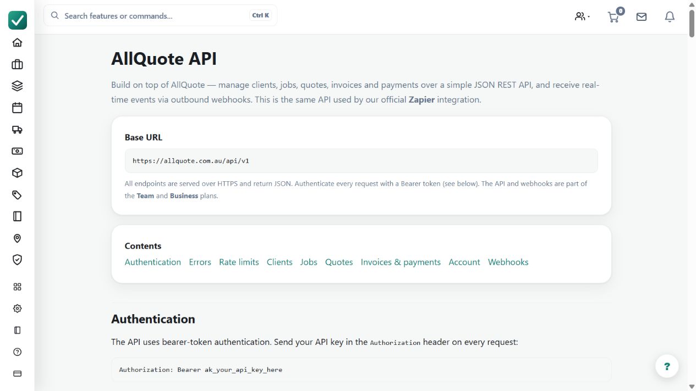Click the AllQuote API page heading

tap(164, 58)
